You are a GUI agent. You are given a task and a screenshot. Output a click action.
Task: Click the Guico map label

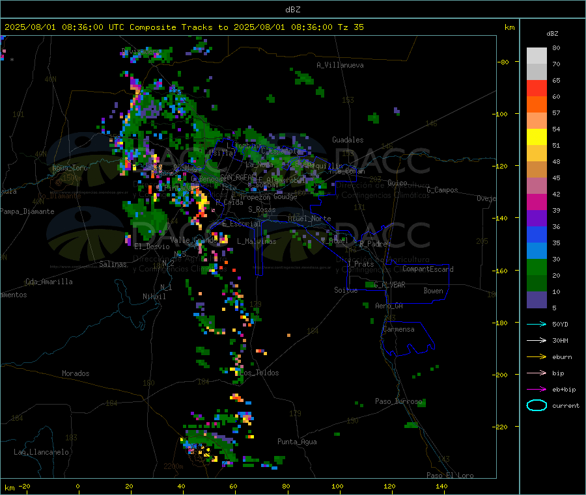point(397,183)
